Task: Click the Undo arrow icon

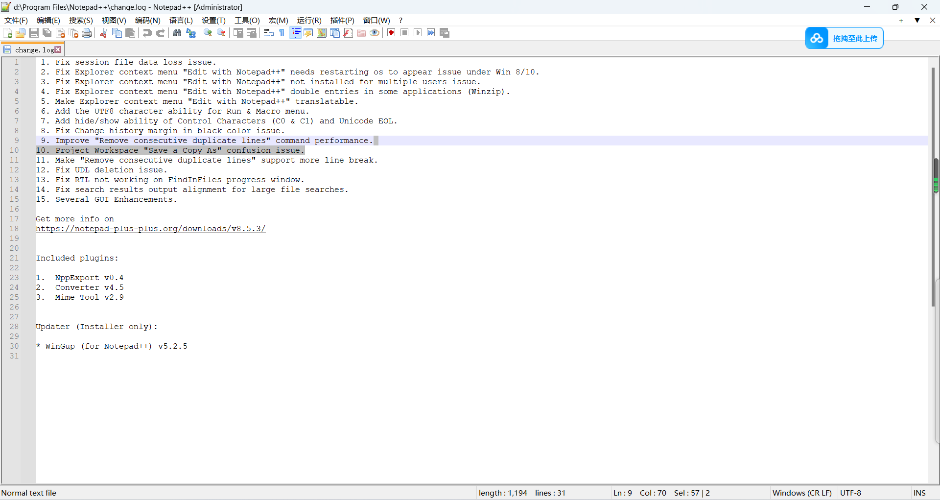Action: [x=147, y=33]
